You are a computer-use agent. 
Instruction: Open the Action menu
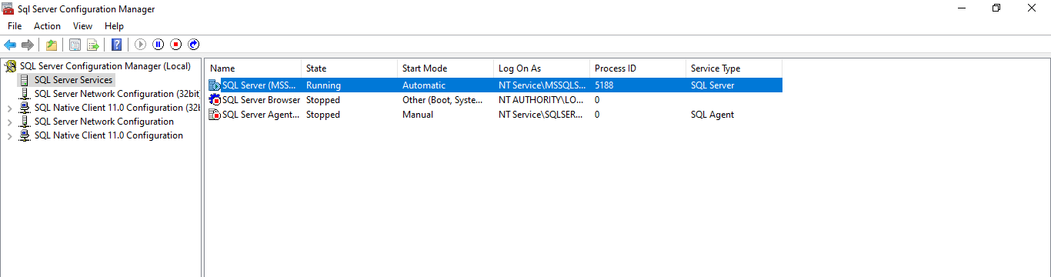tap(47, 26)
